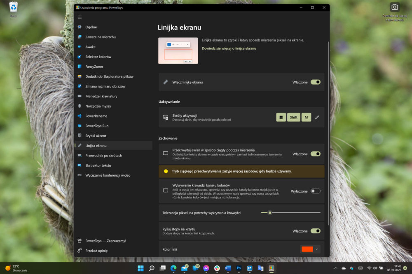Select Narzędzia myszy in sidebar

coord(114,106)
